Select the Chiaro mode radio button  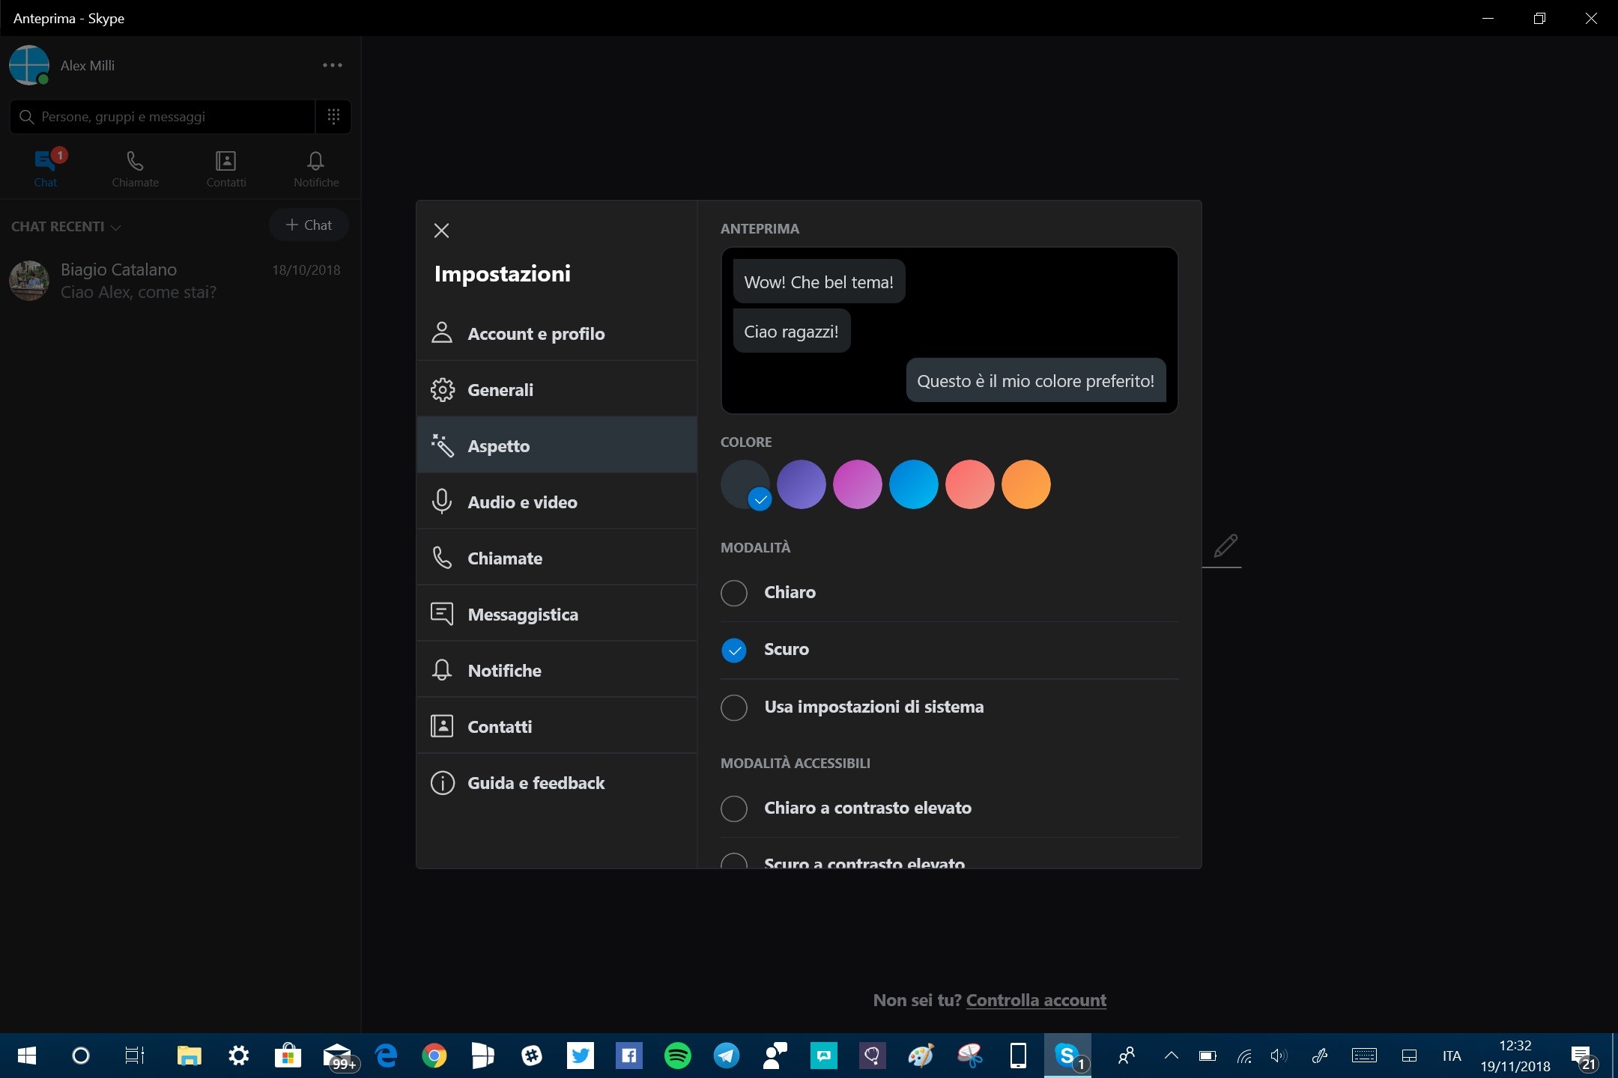(734, 593)
